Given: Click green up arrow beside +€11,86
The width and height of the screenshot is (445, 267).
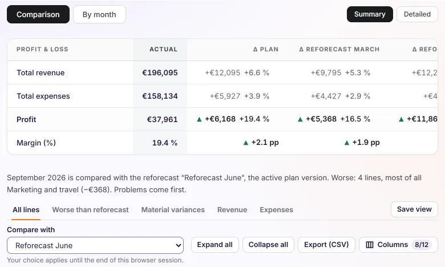Looking at the screenshot, I should 401,119.
